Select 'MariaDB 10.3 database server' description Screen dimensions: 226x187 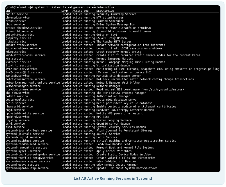(119, 76)
